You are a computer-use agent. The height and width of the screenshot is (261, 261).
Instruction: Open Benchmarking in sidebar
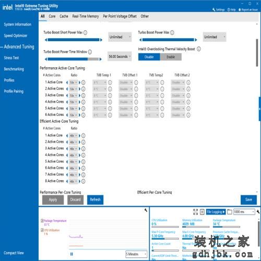click(x=14, y=69)
